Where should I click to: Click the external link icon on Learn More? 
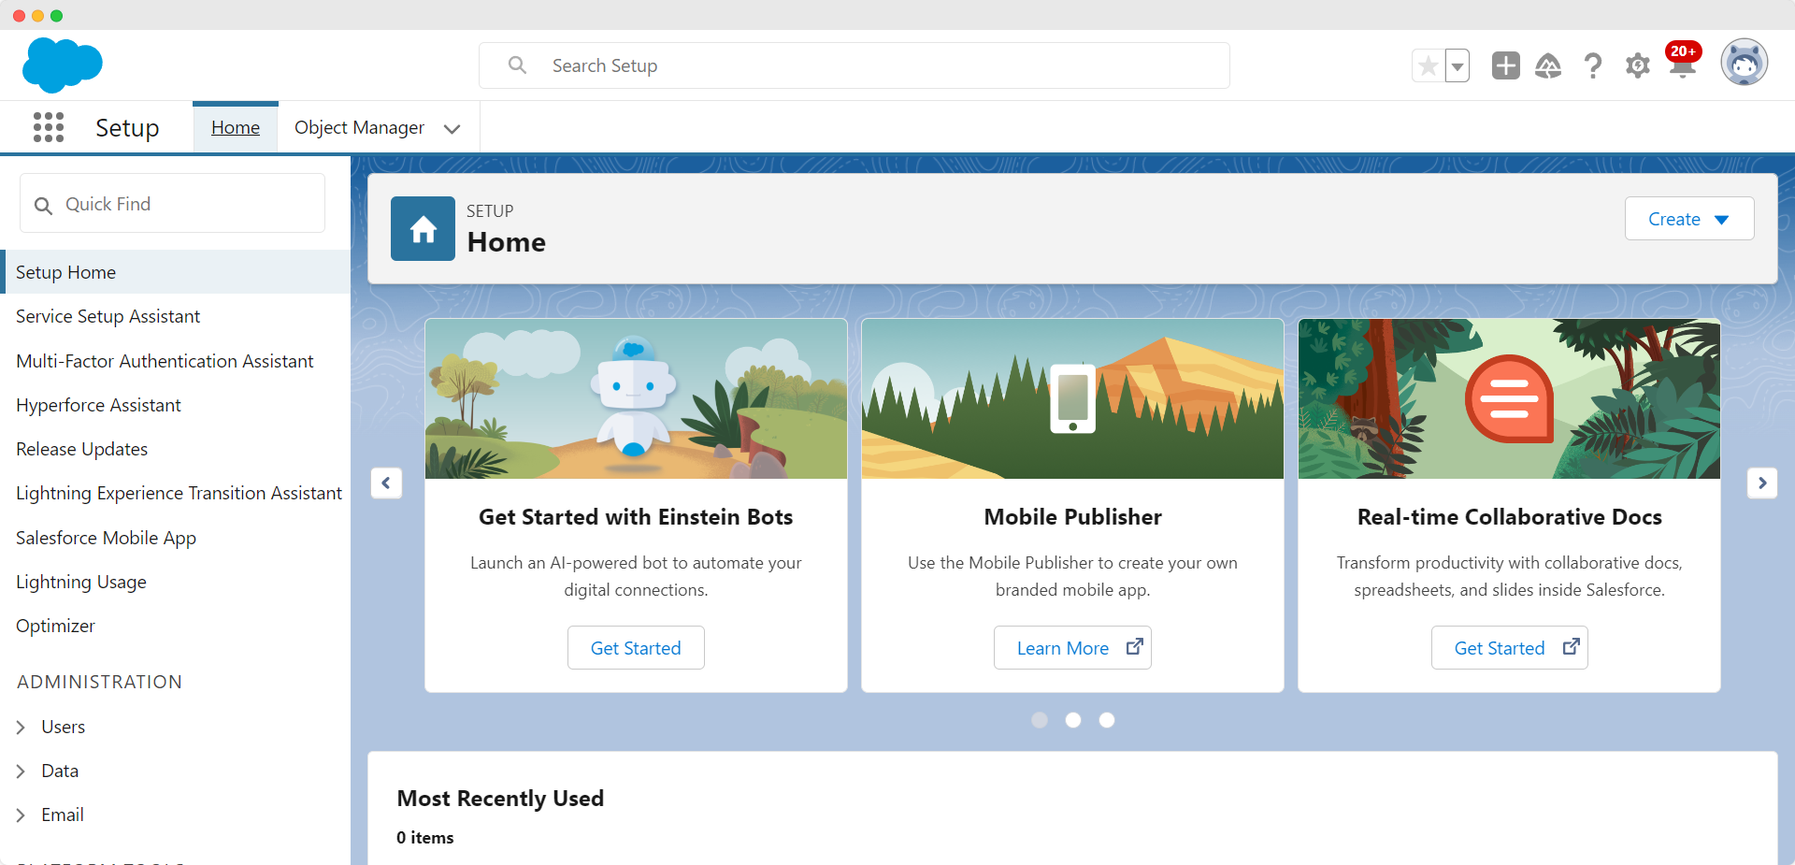(1134, 647)
